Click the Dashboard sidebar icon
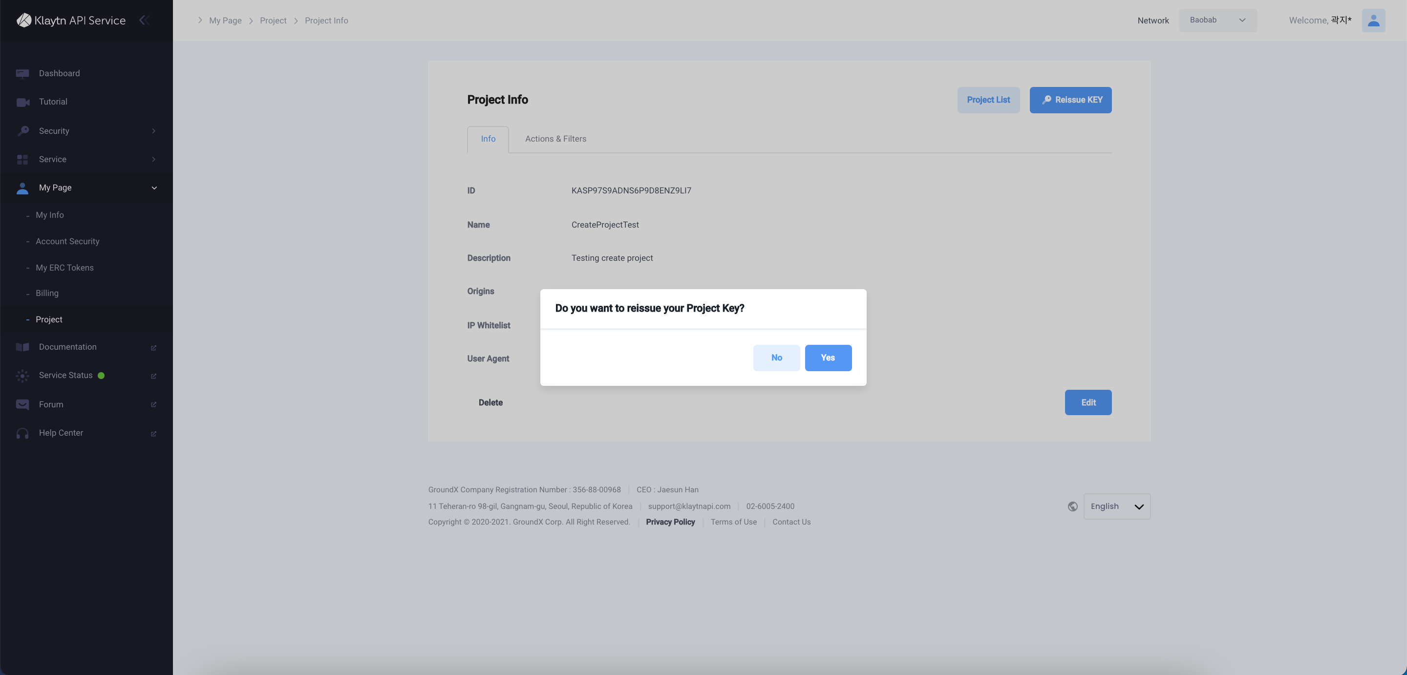Screen dimensions: 1407x675 point(22,74)
